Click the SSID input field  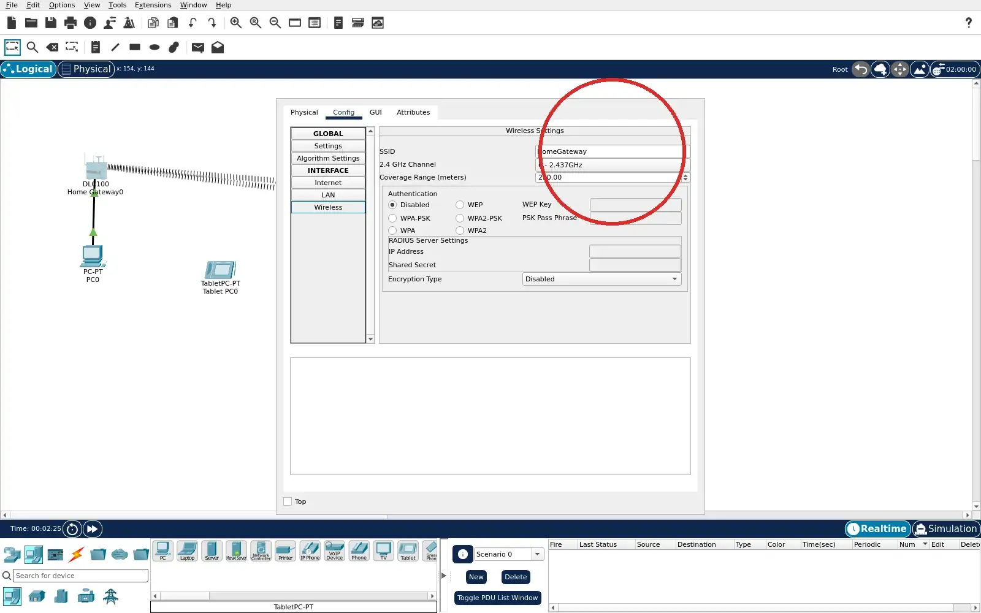click(613, 151)
